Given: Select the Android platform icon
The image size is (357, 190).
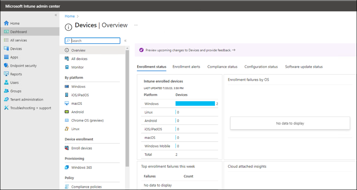Looking at the screenshot, I should (x=67, y=112).
